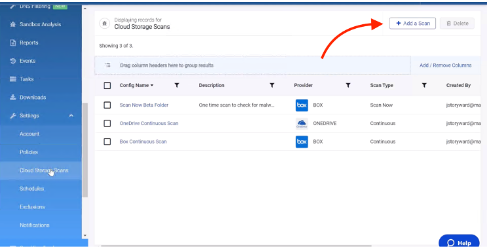This screenshot has height=247, width=487.
Task: Click the Provider column header
Action: [304, 85]
